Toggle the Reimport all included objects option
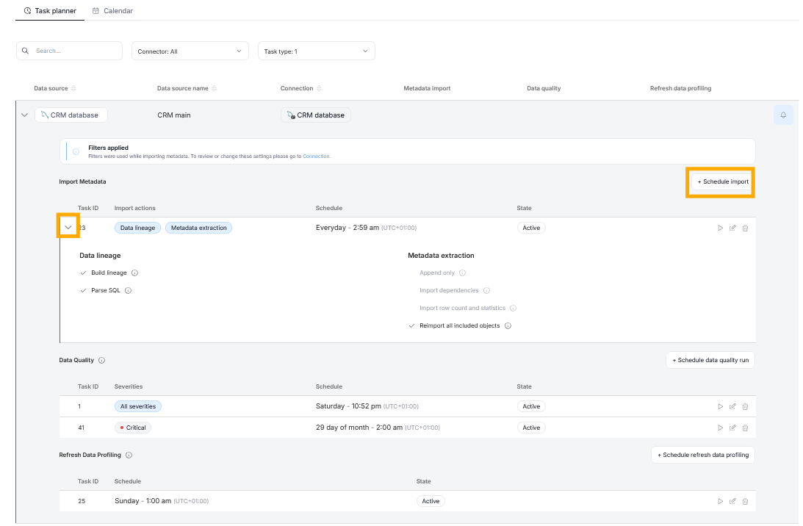Screen dimensions: 803x526 [411, 326]
